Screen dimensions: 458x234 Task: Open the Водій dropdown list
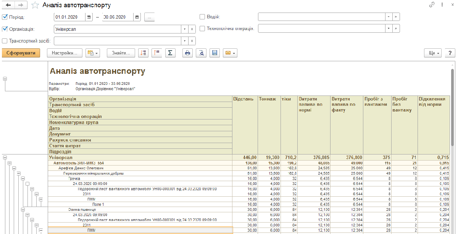389,17
